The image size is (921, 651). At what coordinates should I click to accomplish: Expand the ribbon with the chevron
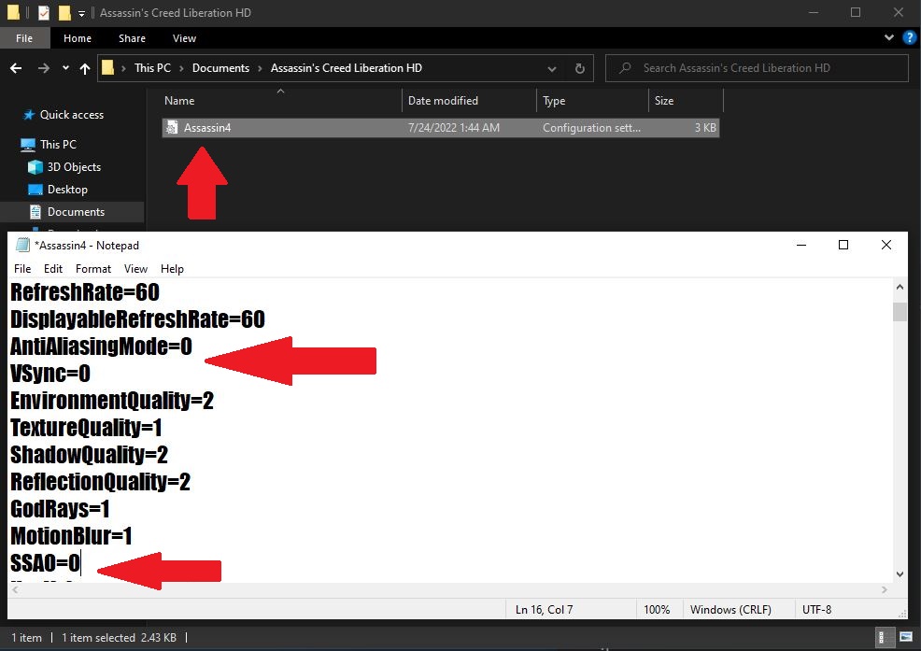click(888, 37)
